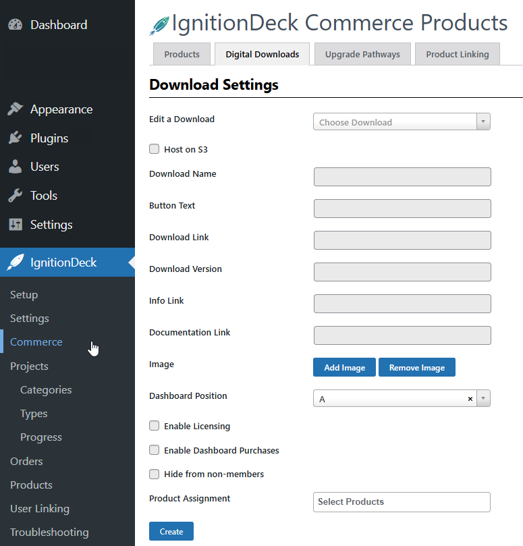Click the IgnitionDeck rocket sidebar icon

pos(16,263)
